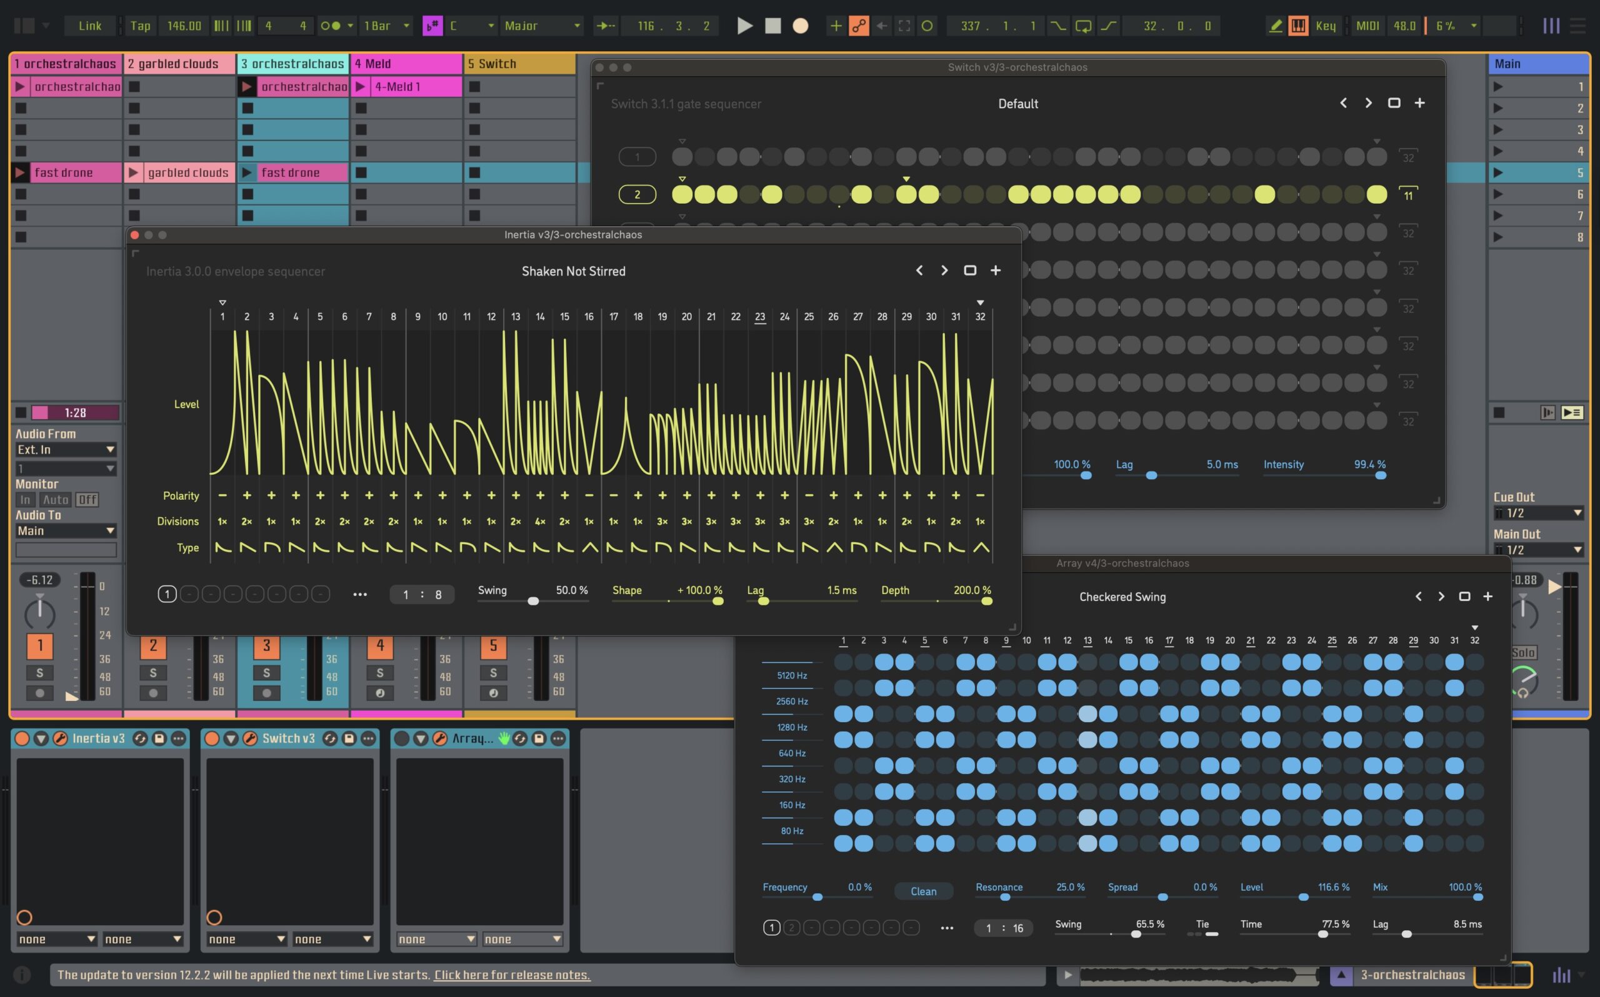Screen dimensions: 1600x997
Task: Click the wrench icon on Inertia v3 device
Action: click(60, 738)
